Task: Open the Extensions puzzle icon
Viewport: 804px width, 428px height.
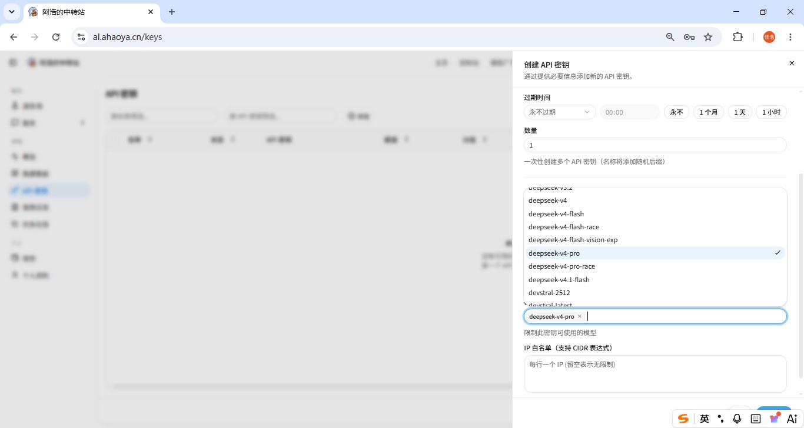Action: (x=737, y=37)
